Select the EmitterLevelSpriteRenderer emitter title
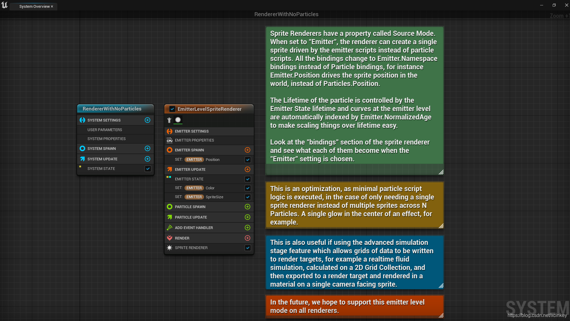The width and height of the screenshot is (570, 321). [210, 109]
